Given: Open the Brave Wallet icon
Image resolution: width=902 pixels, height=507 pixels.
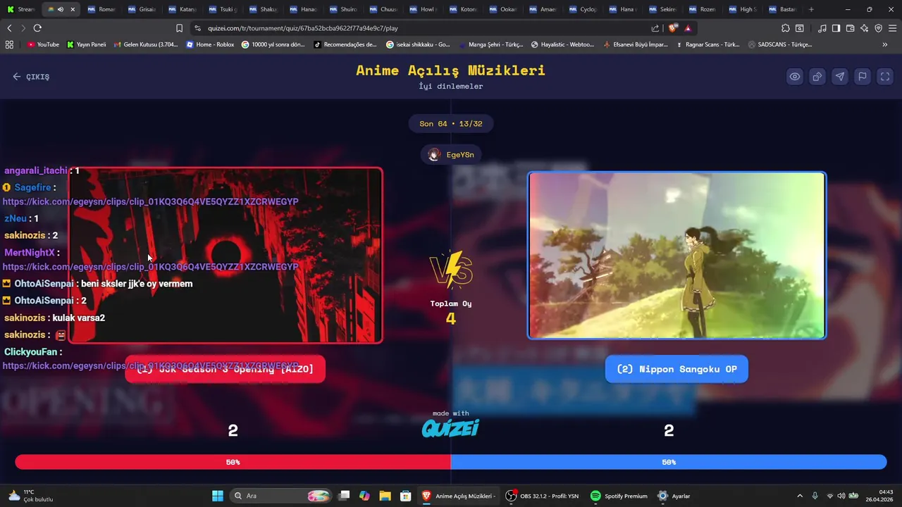Looking at the screenshot, I should (850, 28).
